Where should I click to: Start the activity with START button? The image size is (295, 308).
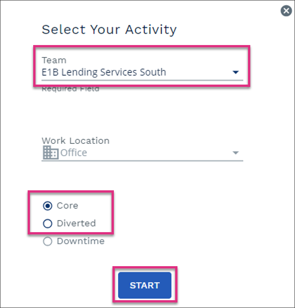(x=145, y=285)
